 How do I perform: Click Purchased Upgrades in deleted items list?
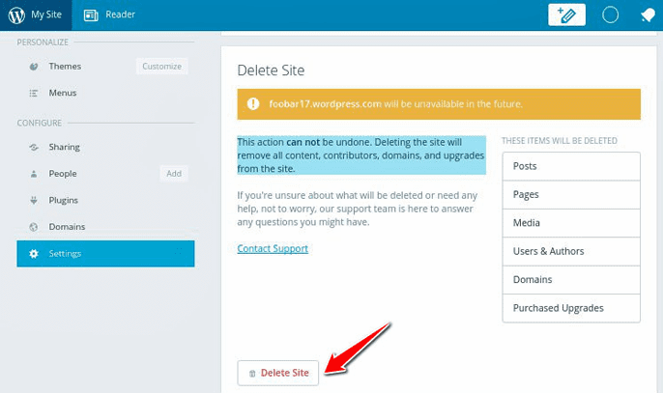click(x=571, y=308)
